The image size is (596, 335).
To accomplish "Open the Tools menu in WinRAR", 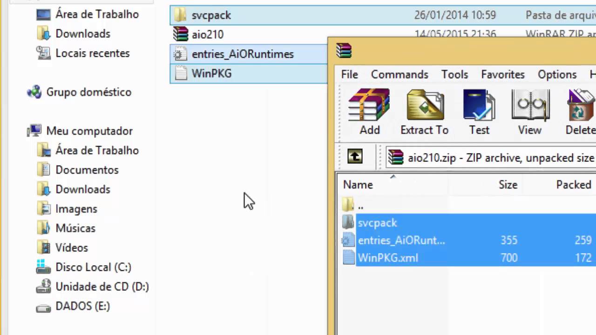I will (454, 74).
